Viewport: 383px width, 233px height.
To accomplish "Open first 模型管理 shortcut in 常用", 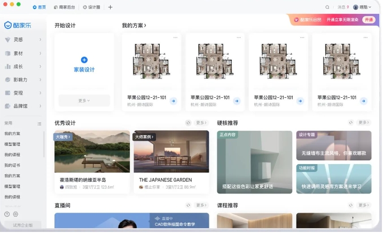I will [12, 144].
